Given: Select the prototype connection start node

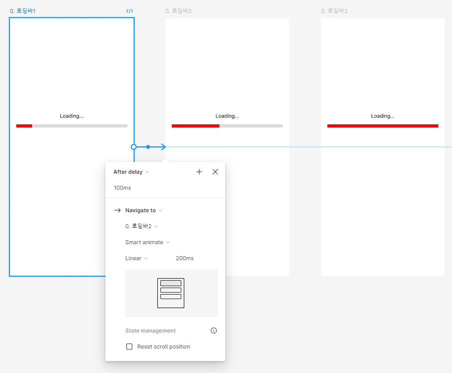Looking at the screenshot, I should 133,147.
